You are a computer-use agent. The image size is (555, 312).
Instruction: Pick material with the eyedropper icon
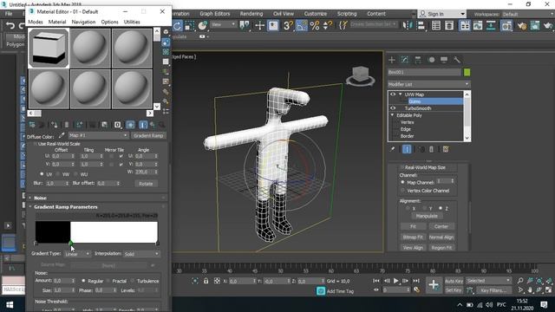(62, 136)
